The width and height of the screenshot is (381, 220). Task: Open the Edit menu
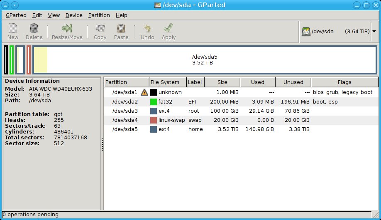tap(37, 15)
